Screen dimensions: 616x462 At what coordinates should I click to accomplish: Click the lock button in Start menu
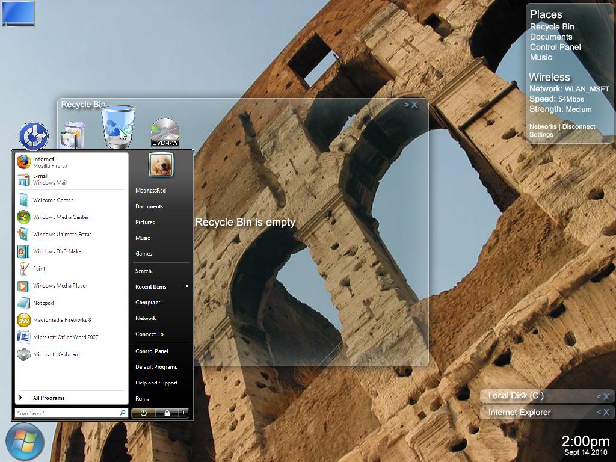pyautogui.click(x=167, y=413)
